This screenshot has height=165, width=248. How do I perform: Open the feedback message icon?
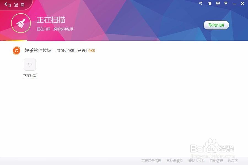[x=218, y=3]
